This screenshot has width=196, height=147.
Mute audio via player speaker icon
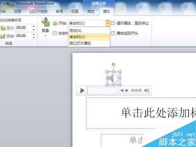(x=147, y=91)
